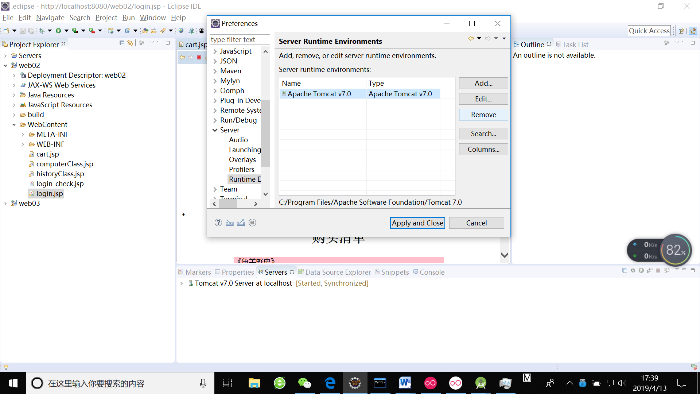Screen dimensions: 700x394
Task: Click the preferences tree horizontal scrollbar
Action: tap(228, 204)
